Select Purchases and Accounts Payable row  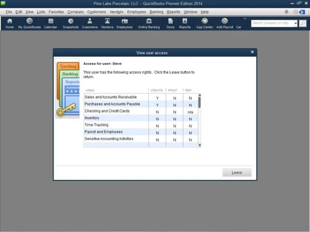(x=141, y=104)
